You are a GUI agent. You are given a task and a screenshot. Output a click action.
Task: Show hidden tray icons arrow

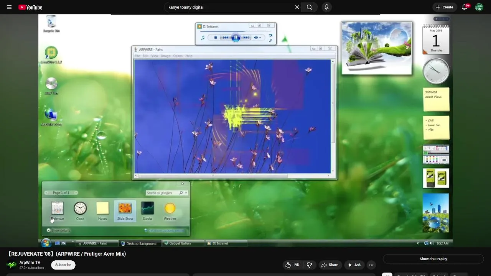418,243
